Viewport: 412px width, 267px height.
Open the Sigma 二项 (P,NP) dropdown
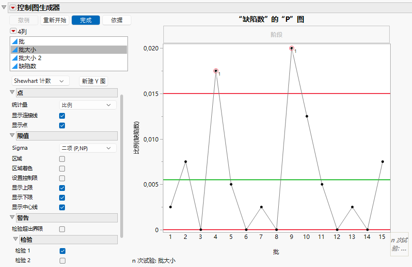(x=88, y=148)
